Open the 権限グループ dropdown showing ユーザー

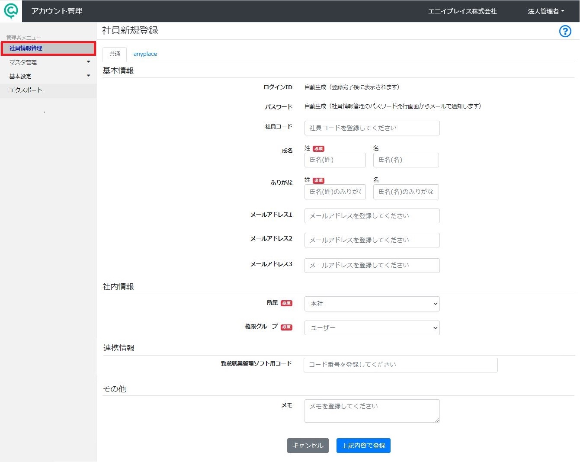pyautogui.click(x=372, y=328)
